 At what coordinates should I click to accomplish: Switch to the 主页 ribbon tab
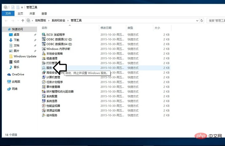pyautogui.click(x=20, y=14)
